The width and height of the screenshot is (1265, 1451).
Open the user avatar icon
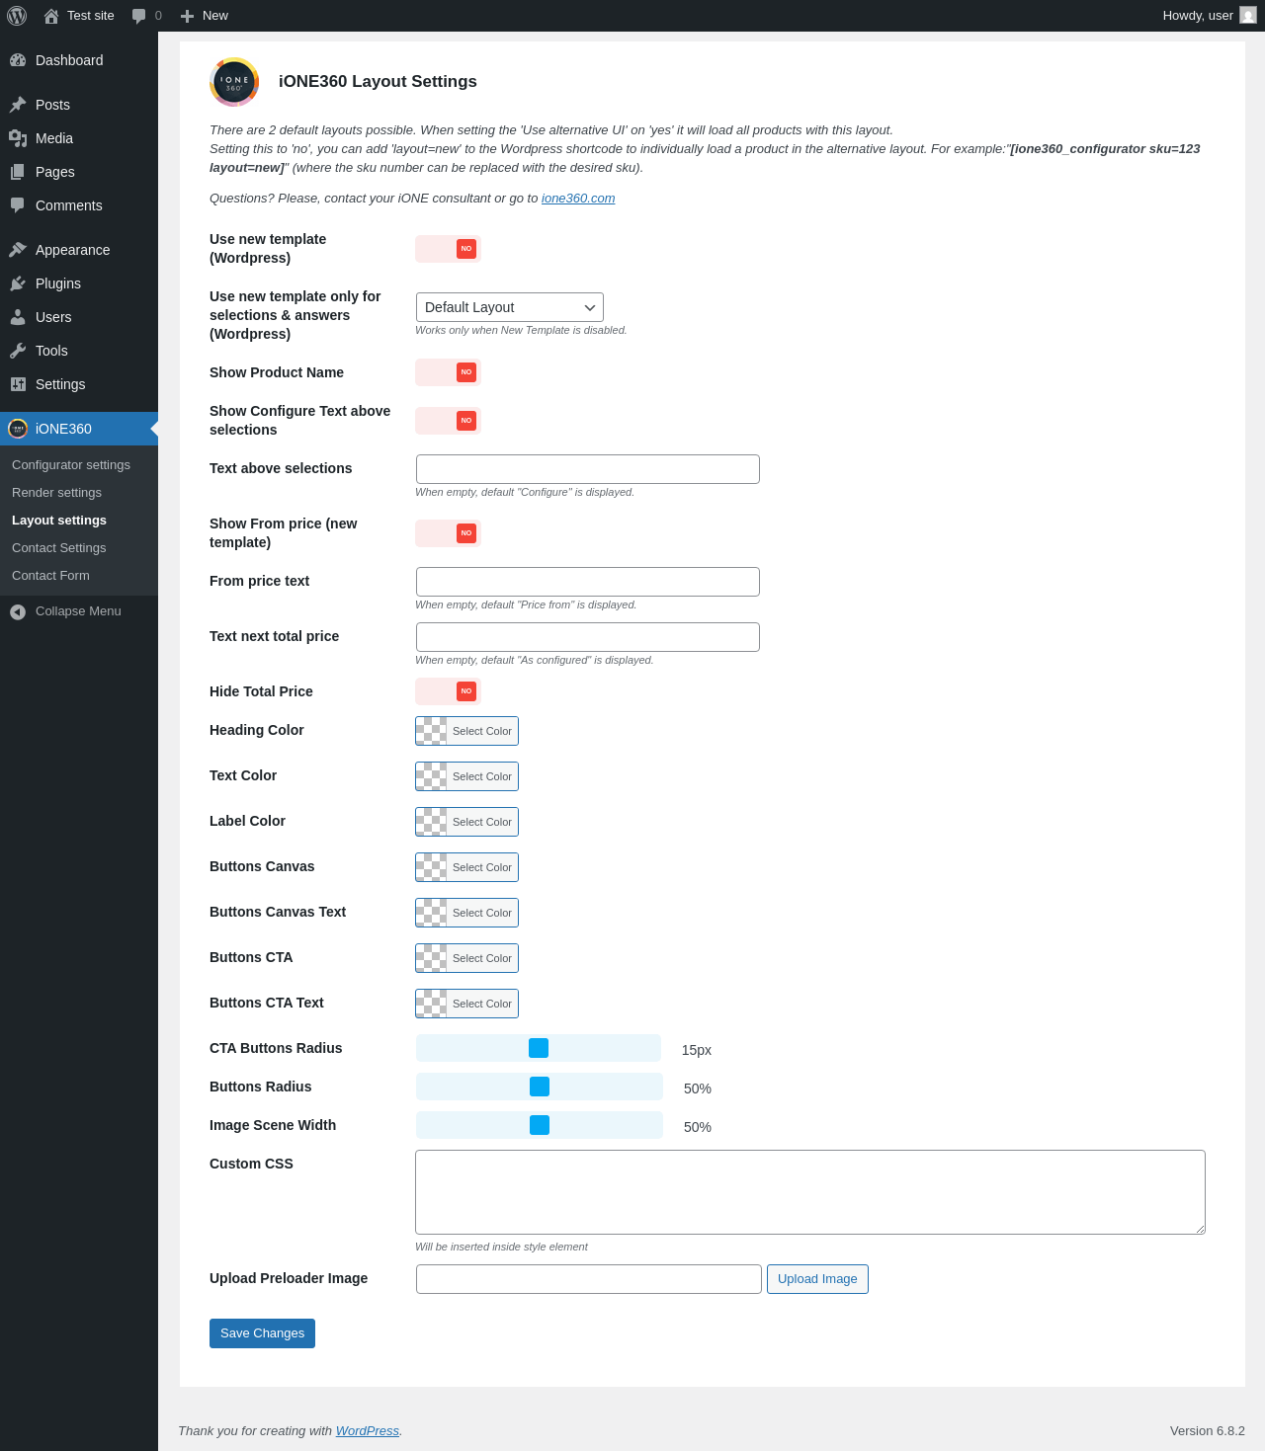click(x=1248, y=15)
